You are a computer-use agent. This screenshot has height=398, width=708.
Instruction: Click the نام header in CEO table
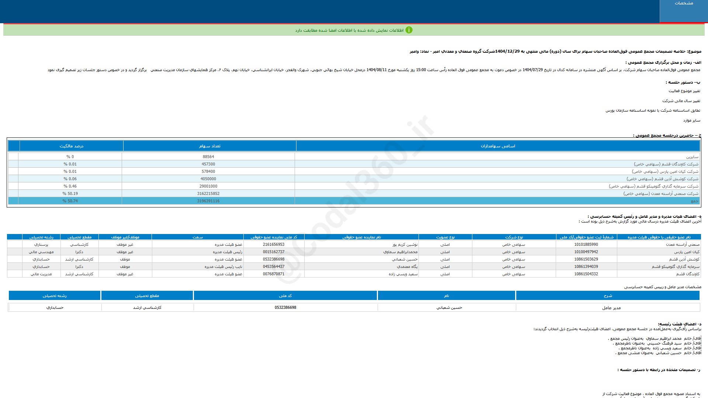coord(446,296)
